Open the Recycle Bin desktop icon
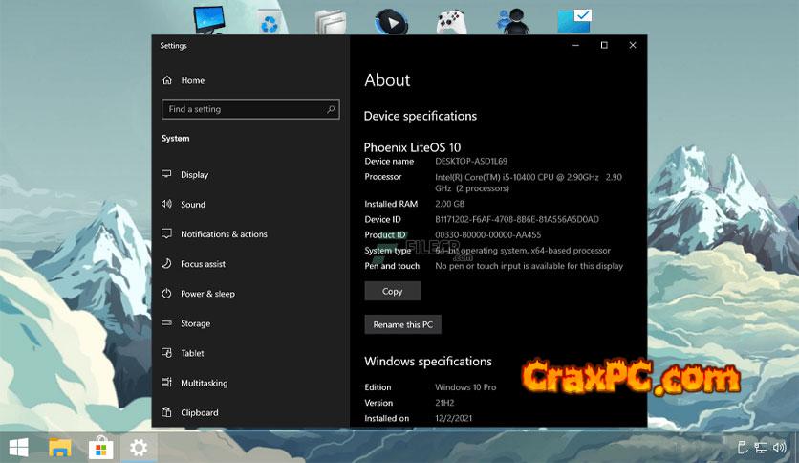 pos(269,21)
